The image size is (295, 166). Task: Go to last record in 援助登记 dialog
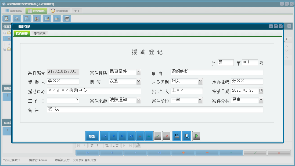click(x=131, y=136)
